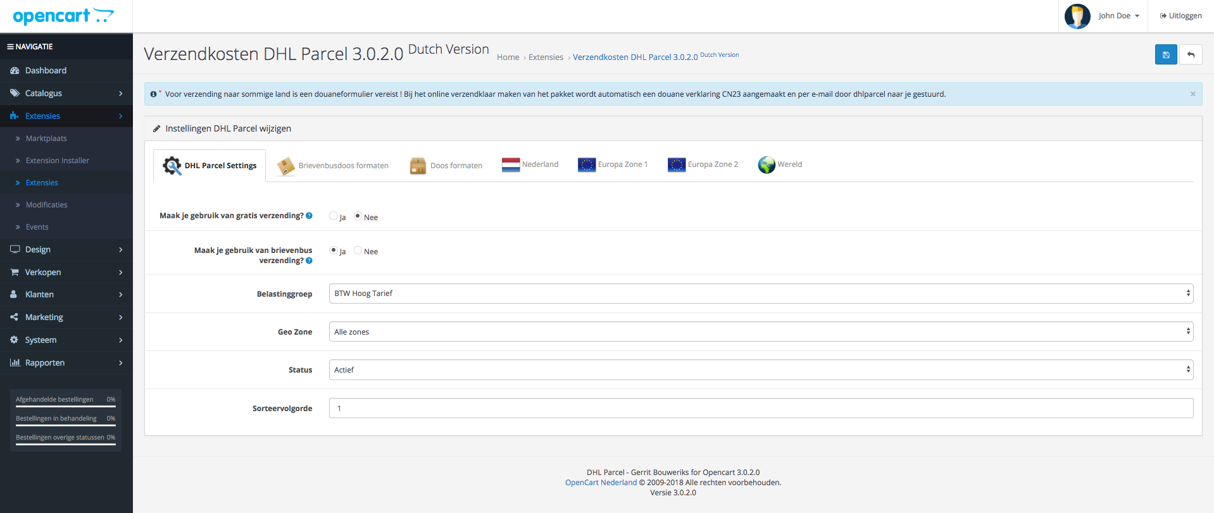Click the Verzendkosten DHL Parcel page title
This screenshot has height=513, width=1214.
tap(316, 53)
